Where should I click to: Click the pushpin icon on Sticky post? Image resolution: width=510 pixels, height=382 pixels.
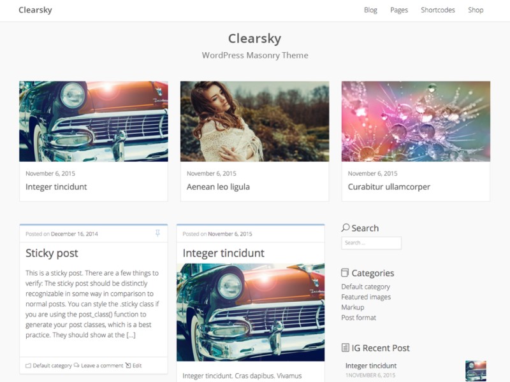[157, 233]
